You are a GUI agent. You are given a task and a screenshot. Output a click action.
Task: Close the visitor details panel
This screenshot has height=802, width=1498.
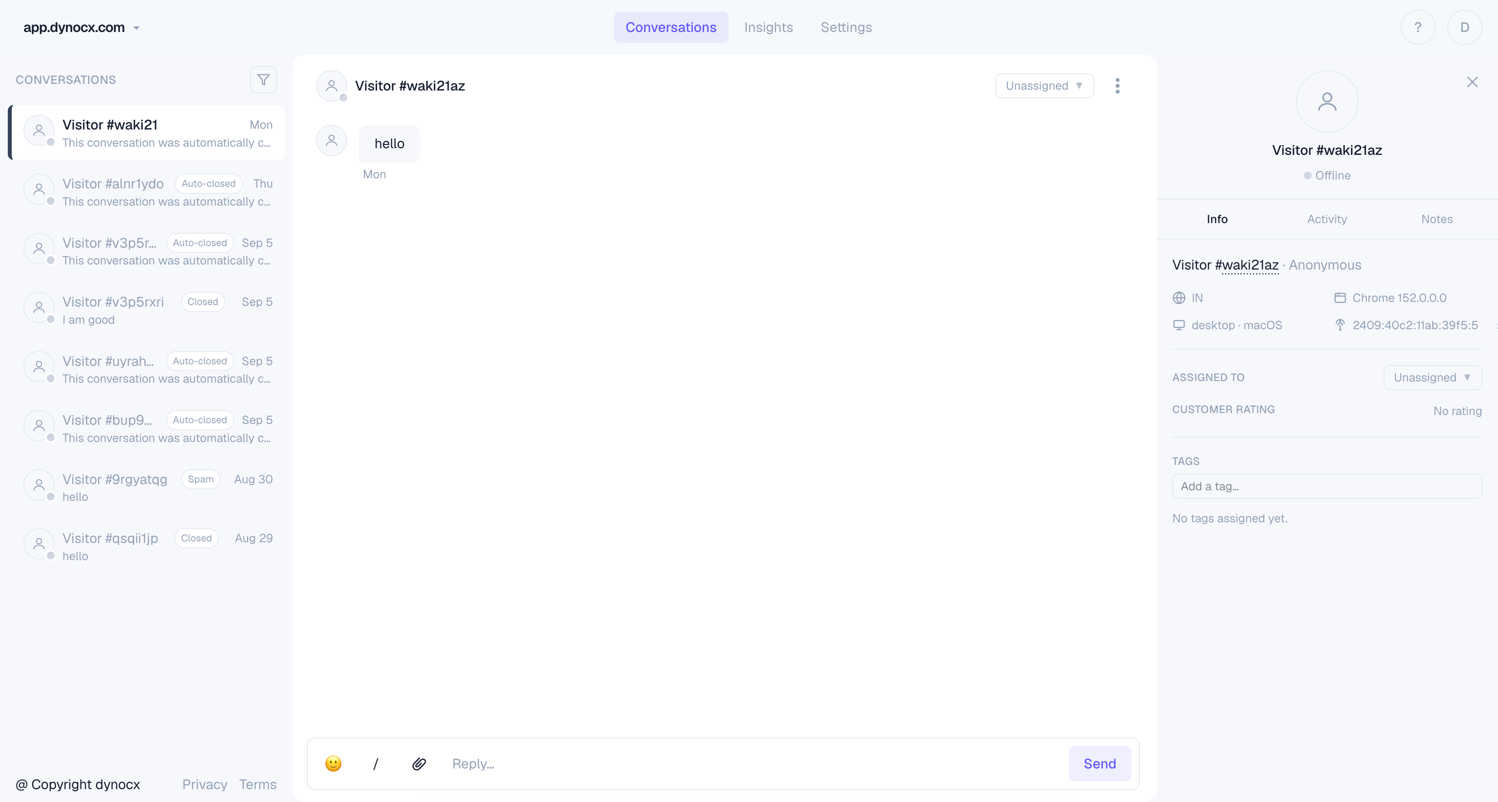pos(1472,82)
